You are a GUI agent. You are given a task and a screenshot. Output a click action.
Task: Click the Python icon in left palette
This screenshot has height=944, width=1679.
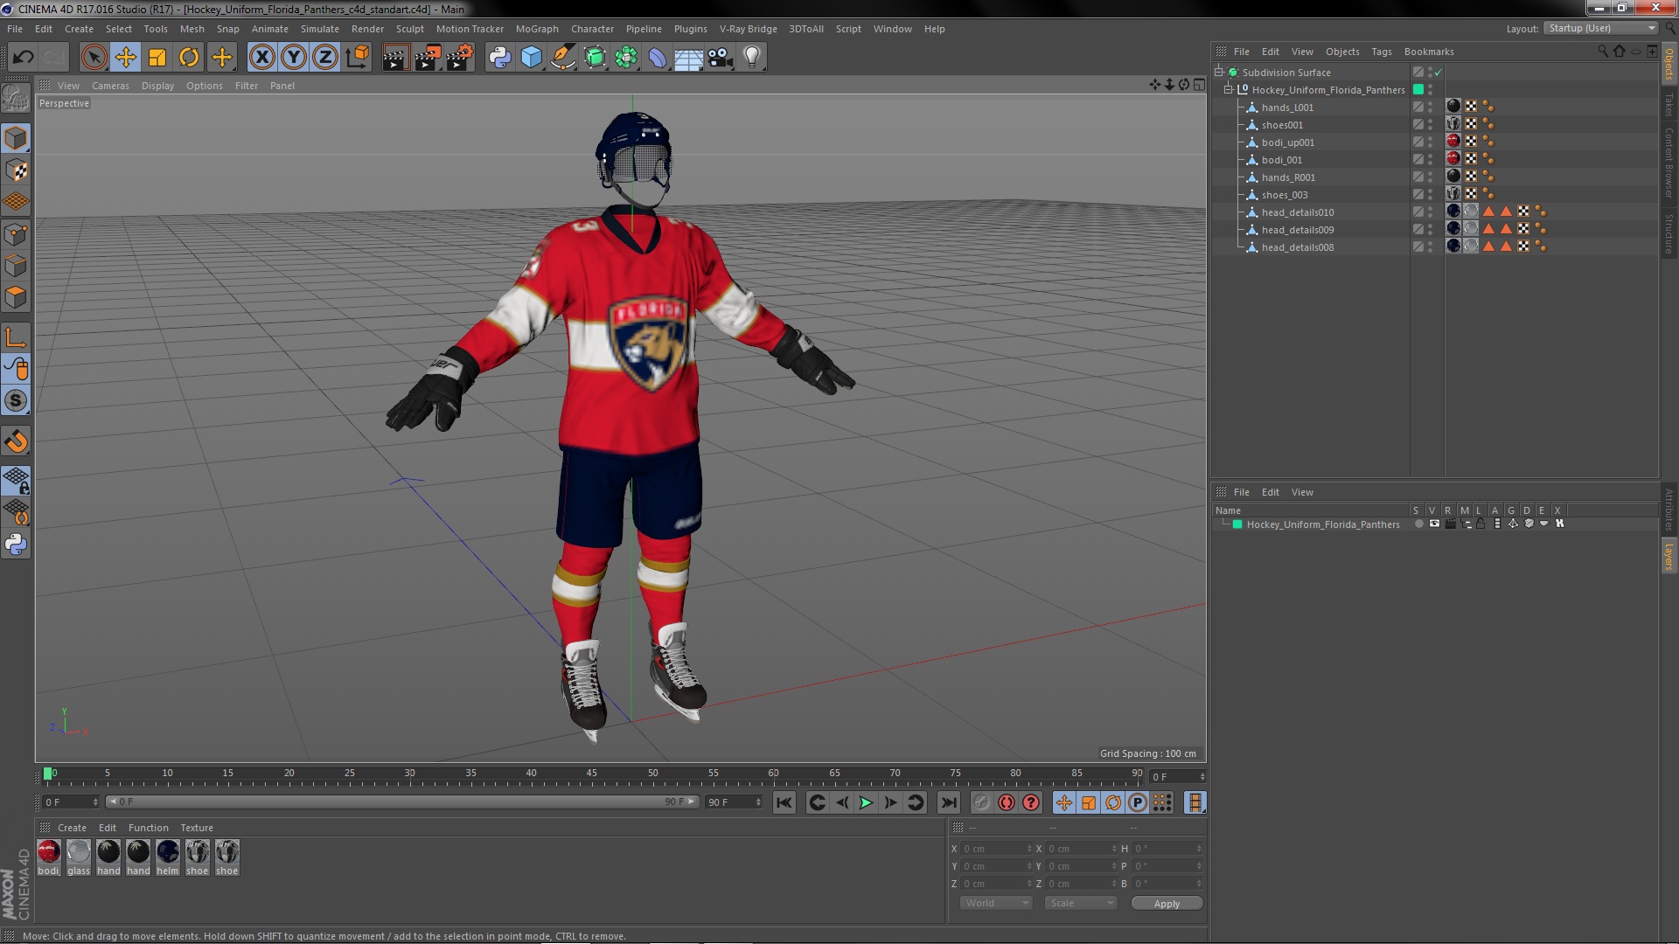[16, 544]
